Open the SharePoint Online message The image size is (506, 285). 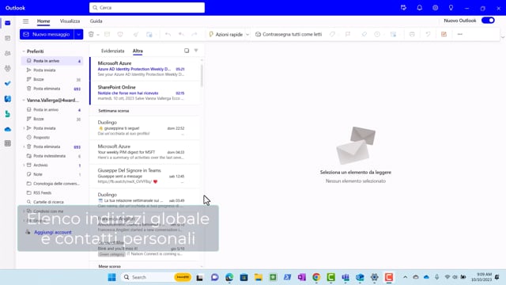pyautogui.click(x=145, y=93)
